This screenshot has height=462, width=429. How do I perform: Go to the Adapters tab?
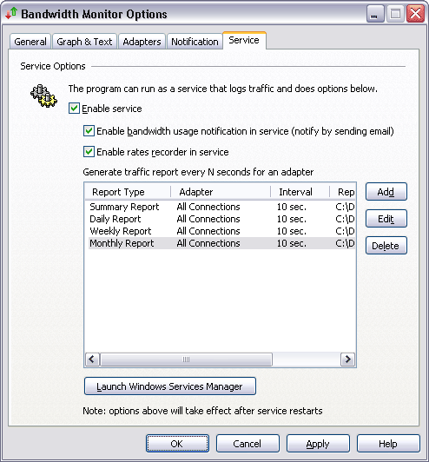click(142, 42)
